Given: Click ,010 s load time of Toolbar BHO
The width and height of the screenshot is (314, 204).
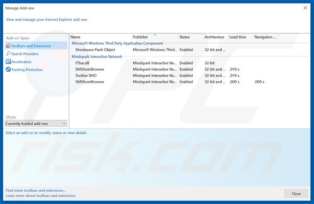Looking at the screenshot, I should pos(234,76).
